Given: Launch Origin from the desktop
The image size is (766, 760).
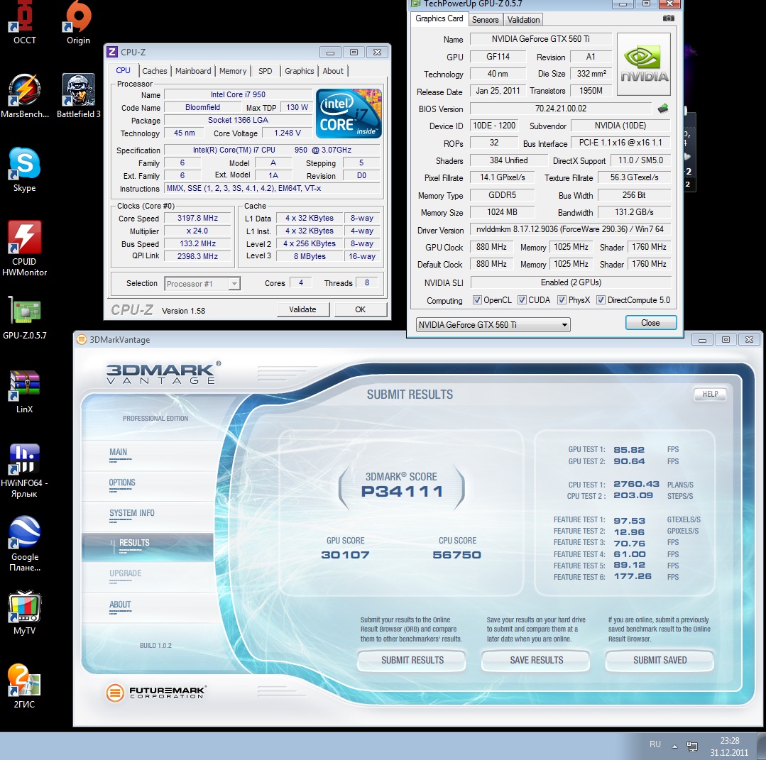Looking at the screenshot, I should point(78,22).
